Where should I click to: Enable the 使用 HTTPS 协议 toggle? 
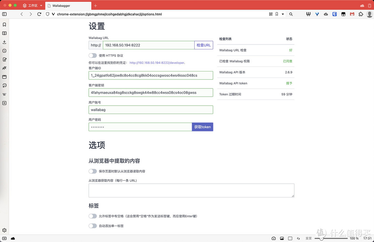point(93,56)
